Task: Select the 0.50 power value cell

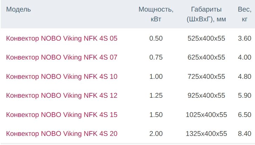Action: click(x=156, y=38)
